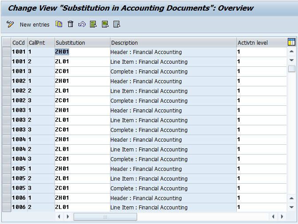The width and height of the screenshot is (298, 224).
Task: Open the table settings configuration icon
Action: pos(291,42)
